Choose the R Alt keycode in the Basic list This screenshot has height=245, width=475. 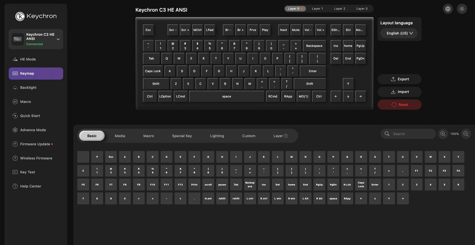tap(319, 198)
